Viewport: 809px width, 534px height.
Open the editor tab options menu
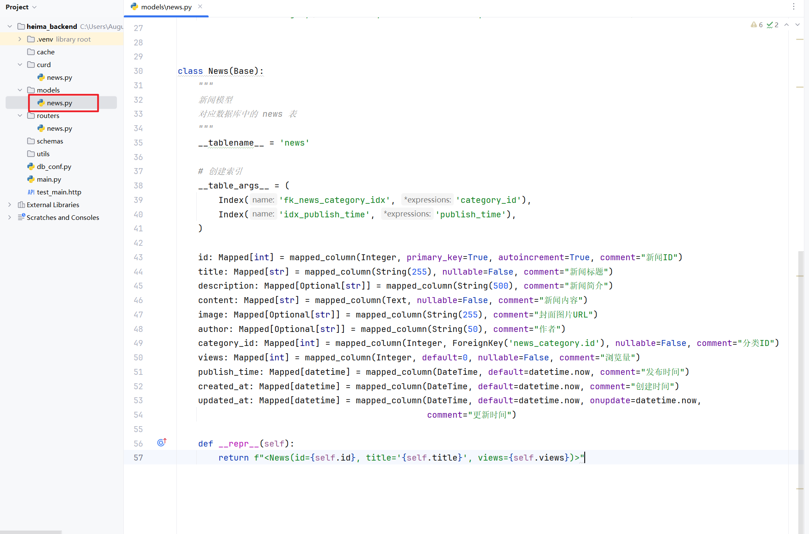pos(794,7)
